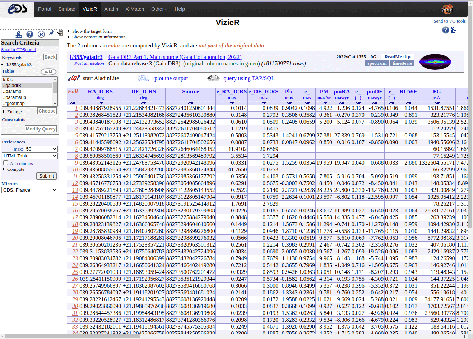This screenshot has height=339, width=473.
Task: Click sort arrows under the Full column
Action: coord(73,103)
